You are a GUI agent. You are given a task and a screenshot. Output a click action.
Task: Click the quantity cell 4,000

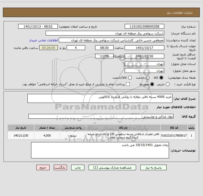(x=47, y=135)
